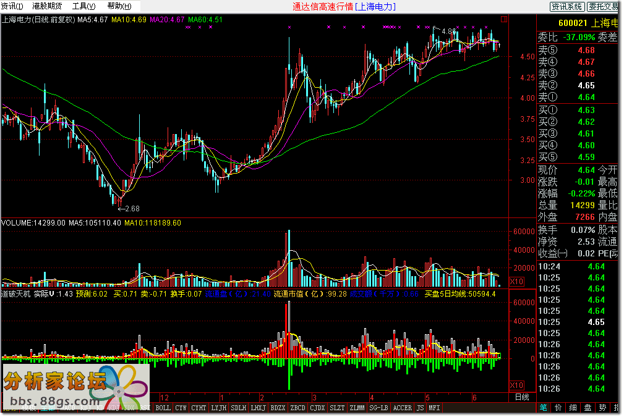Screen dimensions: 624x417
Task: Open the 港股期货 menu
Action: pyautogui.click(x=48, y=6)
